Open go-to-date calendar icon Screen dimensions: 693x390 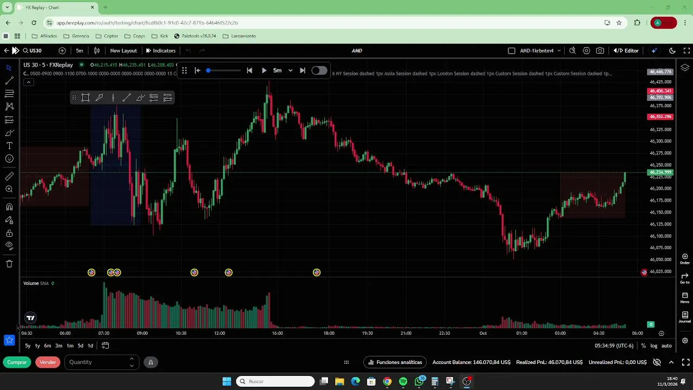tap(105, 346)
